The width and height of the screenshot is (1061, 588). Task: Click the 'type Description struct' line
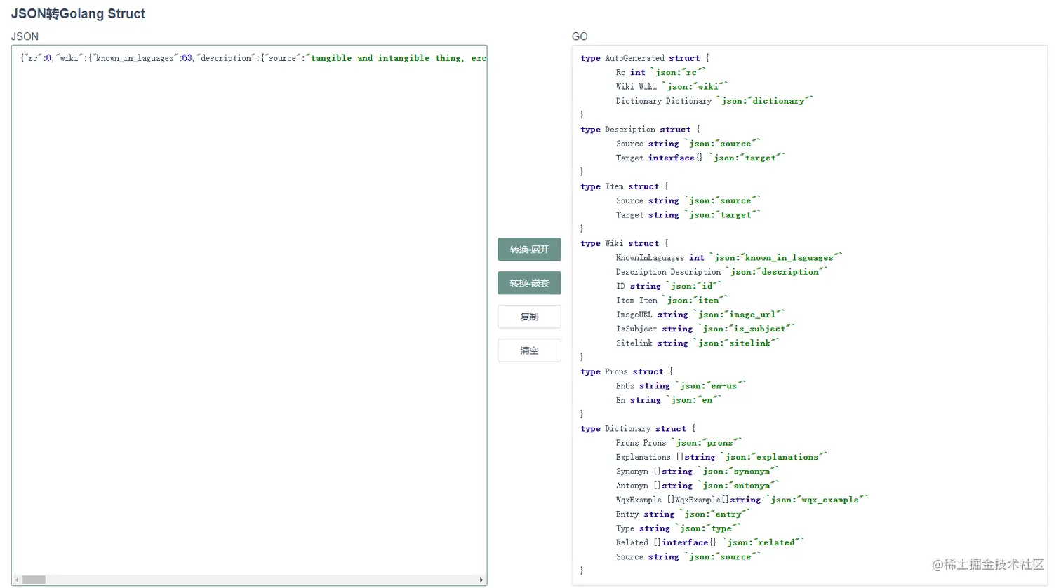click(x=641, y=130)
